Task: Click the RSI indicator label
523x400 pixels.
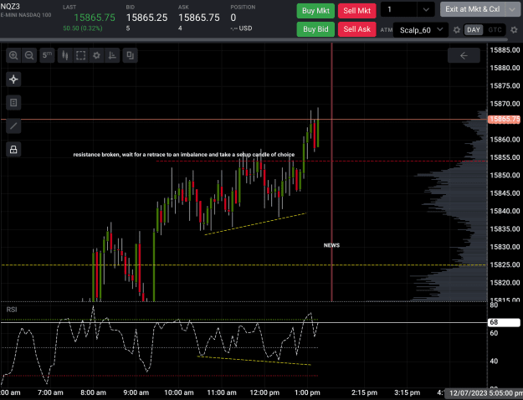Action: pos(12,310)
